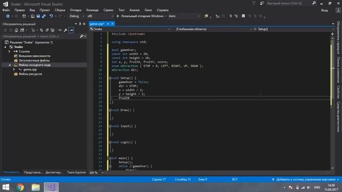The height and width of the screenshot is (192, 342).
Task: Click Добавить в систему управления версиями
Action: point(305,180)
